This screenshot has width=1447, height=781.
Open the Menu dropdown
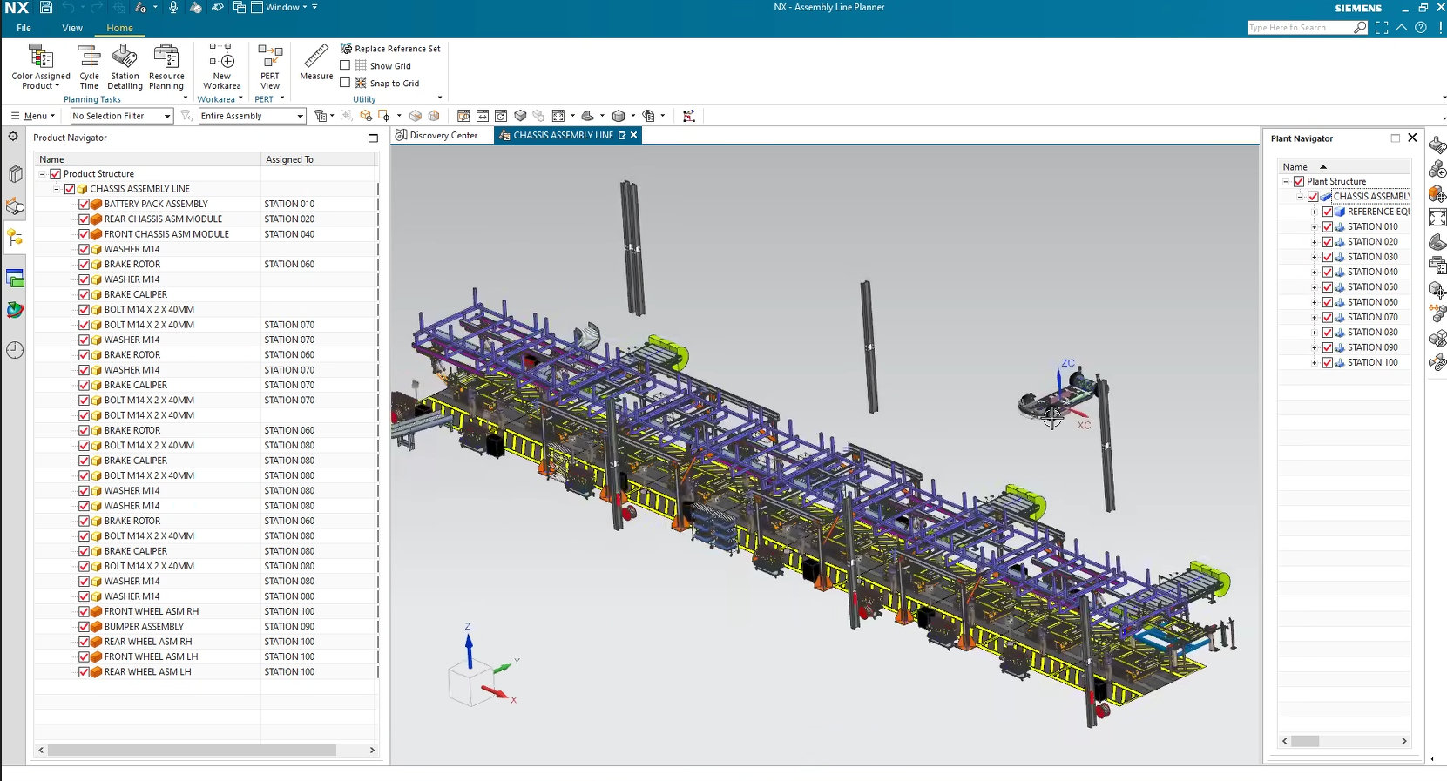(x=32, y=116)
